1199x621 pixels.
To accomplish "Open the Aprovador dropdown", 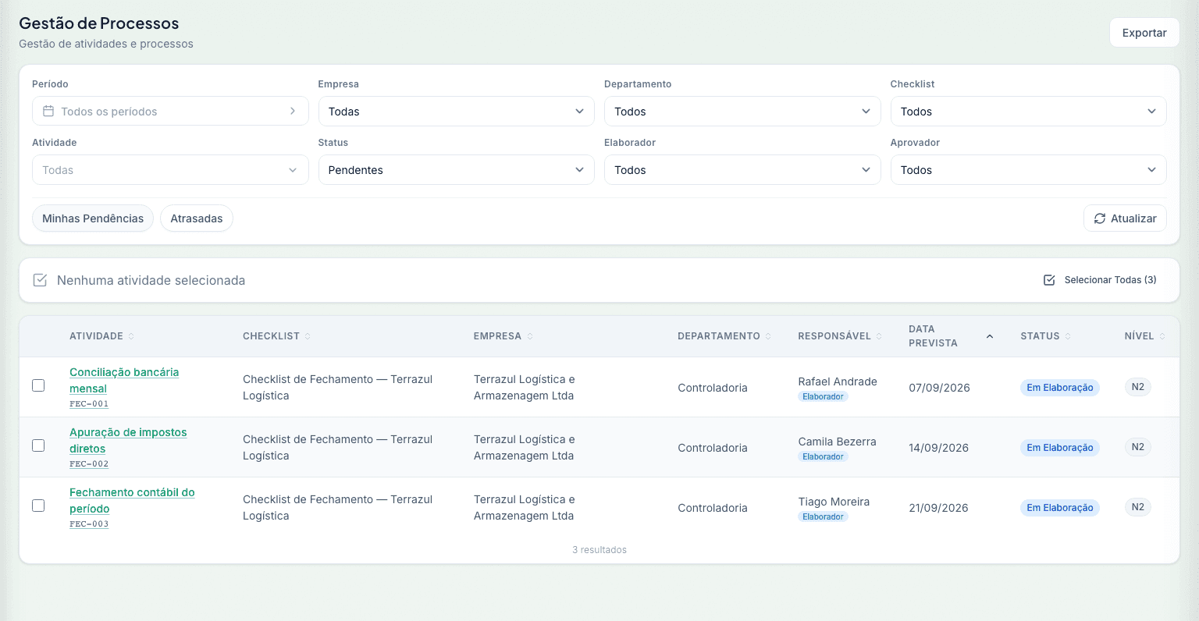I will coord(1029,170).
